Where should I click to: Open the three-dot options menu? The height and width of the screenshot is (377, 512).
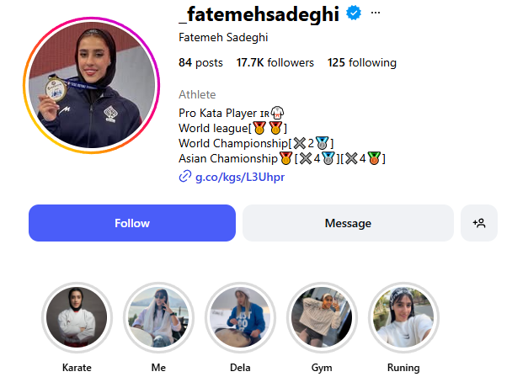coord(376,13)
